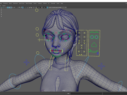Toggle Textured display icon
This screenshot has height=95, width=127.
coord(13,7)
